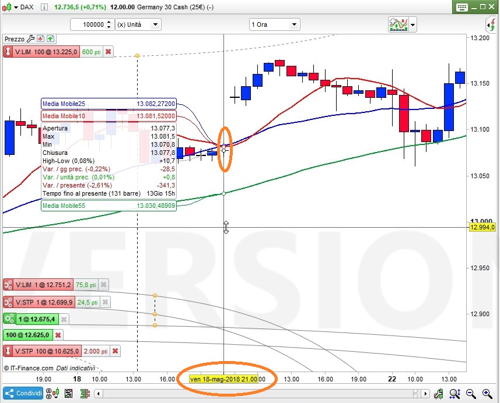Click the V:LIM 1 @ 12.751,2 order label
The image size is (500, 403).
click(43, 285)
